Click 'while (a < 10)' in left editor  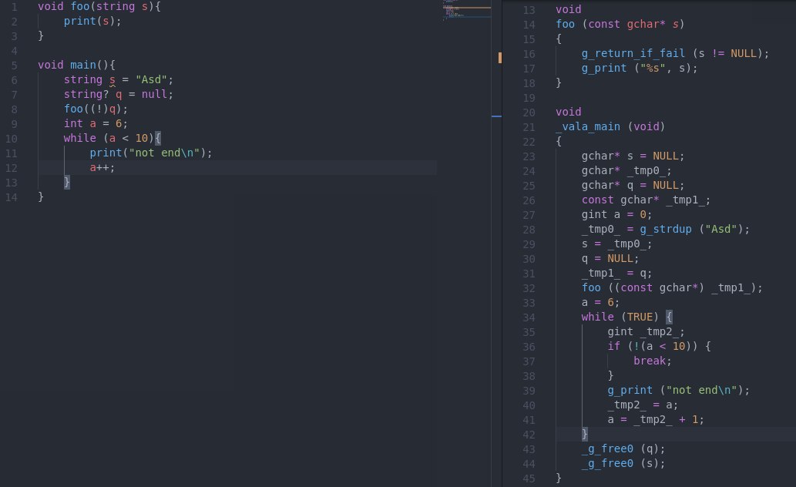(x=109, y=138)
